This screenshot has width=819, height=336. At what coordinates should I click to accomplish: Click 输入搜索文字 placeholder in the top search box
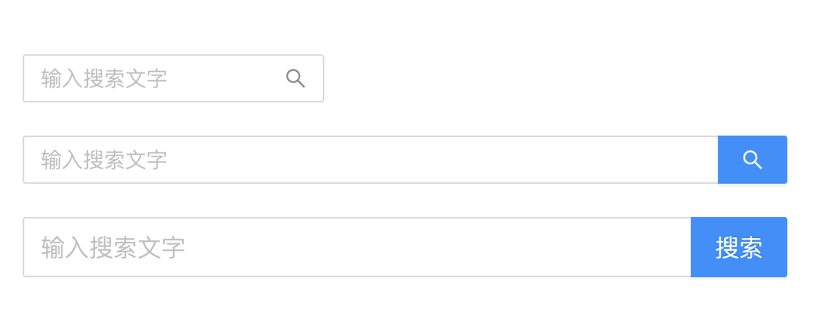[x=104, y=78]
